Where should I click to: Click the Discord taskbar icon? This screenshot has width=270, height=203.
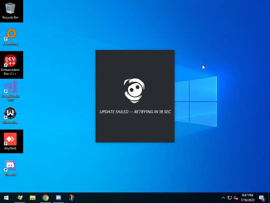59,198
